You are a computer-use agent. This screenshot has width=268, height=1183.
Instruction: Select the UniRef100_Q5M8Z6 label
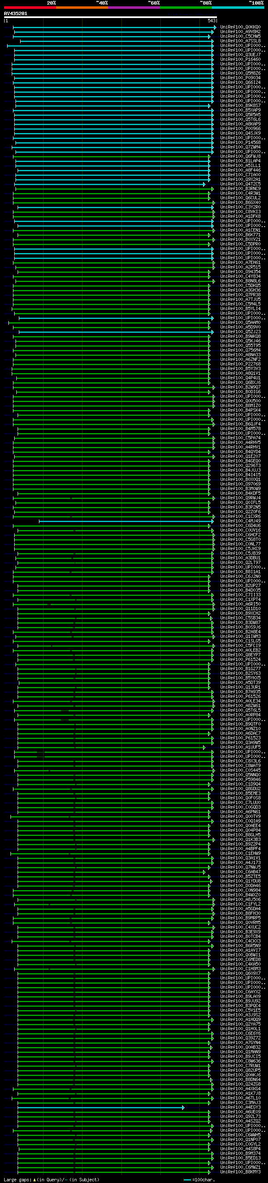pyautogui.click(x=240, y=73)
